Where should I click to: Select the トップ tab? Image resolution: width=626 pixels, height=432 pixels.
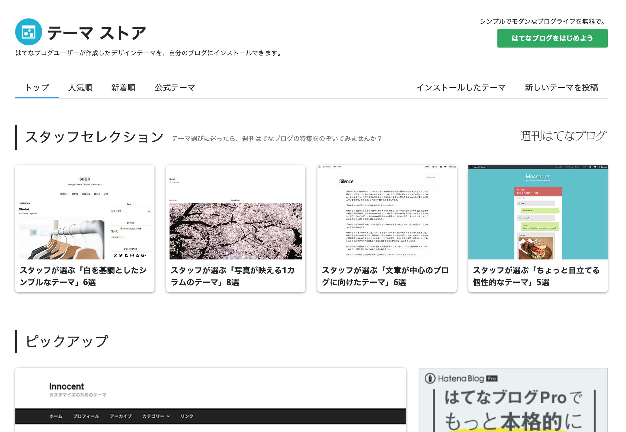click(x=37, y=87)
